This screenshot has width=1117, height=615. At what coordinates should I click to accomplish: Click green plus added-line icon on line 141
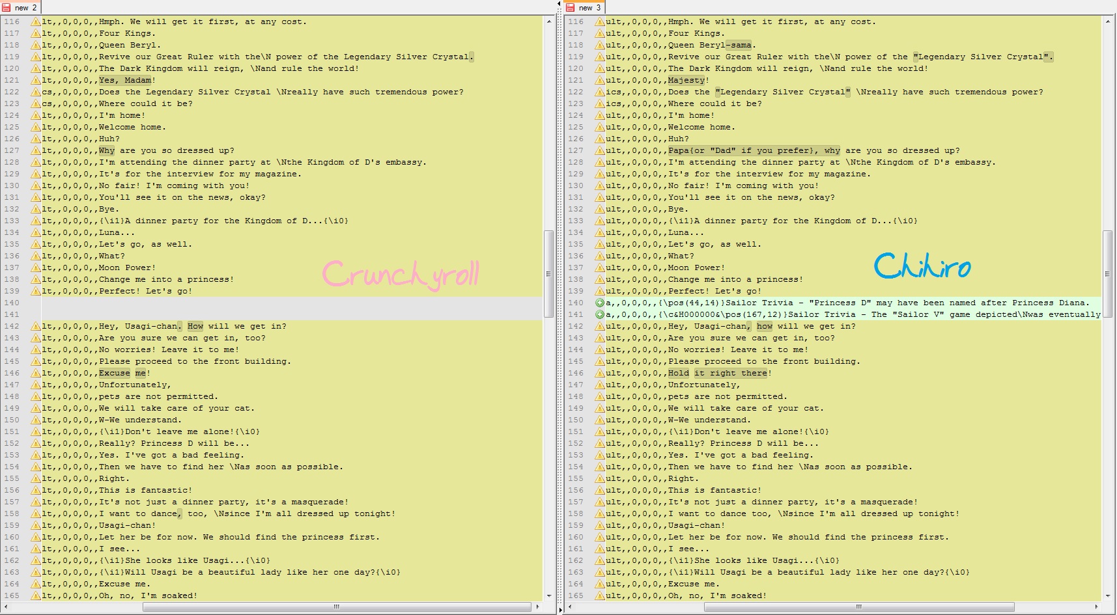600,314
